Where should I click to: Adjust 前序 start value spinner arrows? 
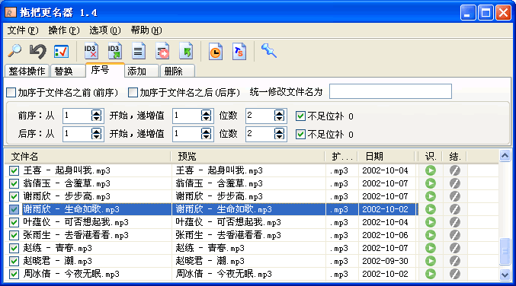pos(97,116)
